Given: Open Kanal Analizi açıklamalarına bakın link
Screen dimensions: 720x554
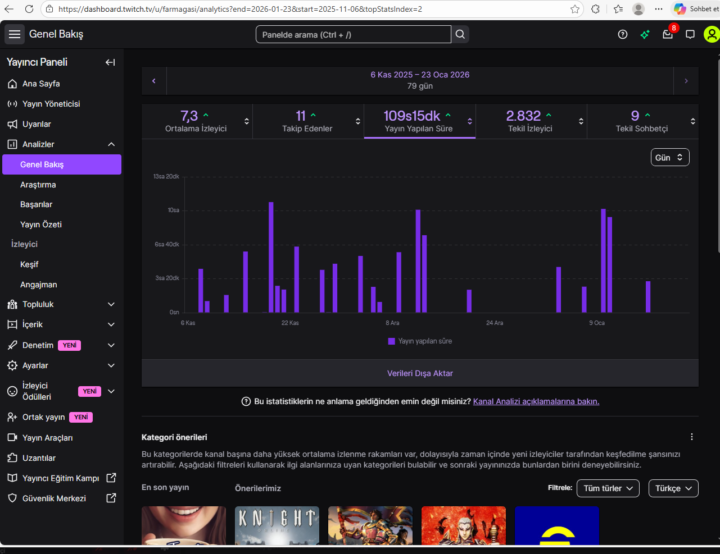Looking at the screenshot, I should click(536, 401).
